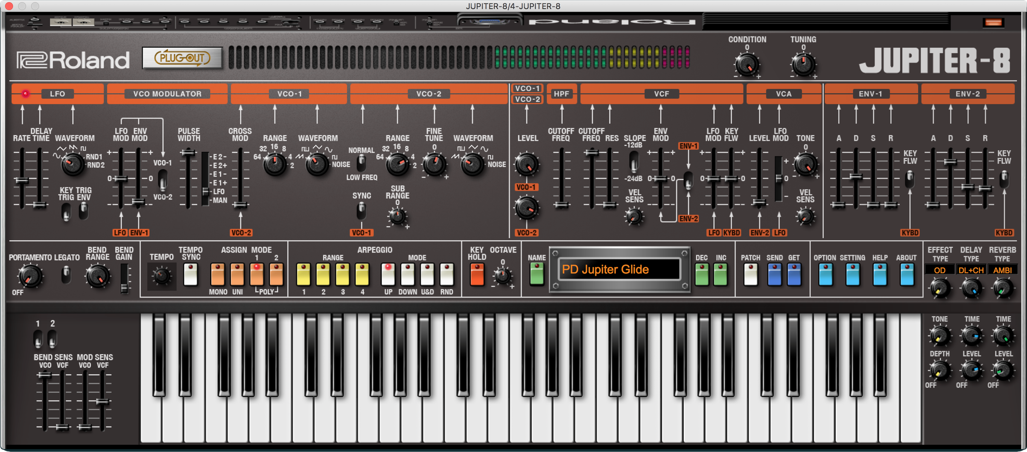Click the TUNING knob

click(803, 64)
